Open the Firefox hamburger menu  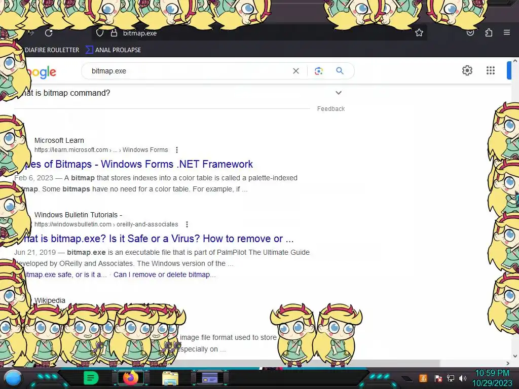pos(507,32)
